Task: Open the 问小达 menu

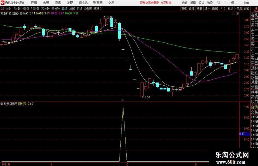Action: [83, 3]
